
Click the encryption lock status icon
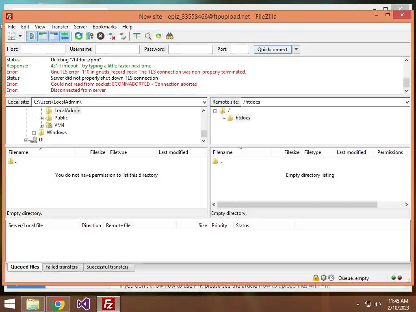[x=316, y=278]
